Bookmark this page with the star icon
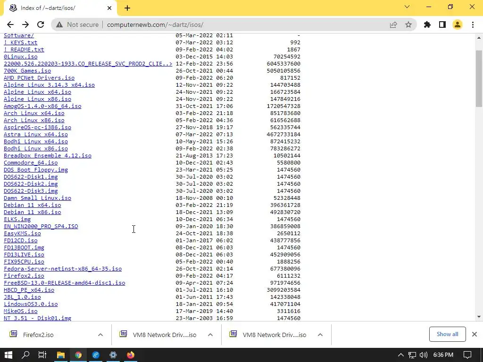Viewport: 483px width, 362px height. (x=408, y=25)
